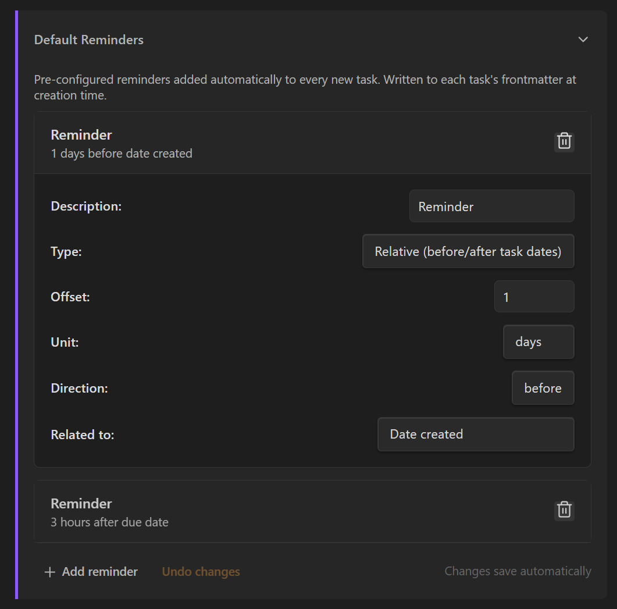The height and width of the screenshot is (609, 617).
Task: Click the "Reminder" title of the second card
Action: point(81,503)
